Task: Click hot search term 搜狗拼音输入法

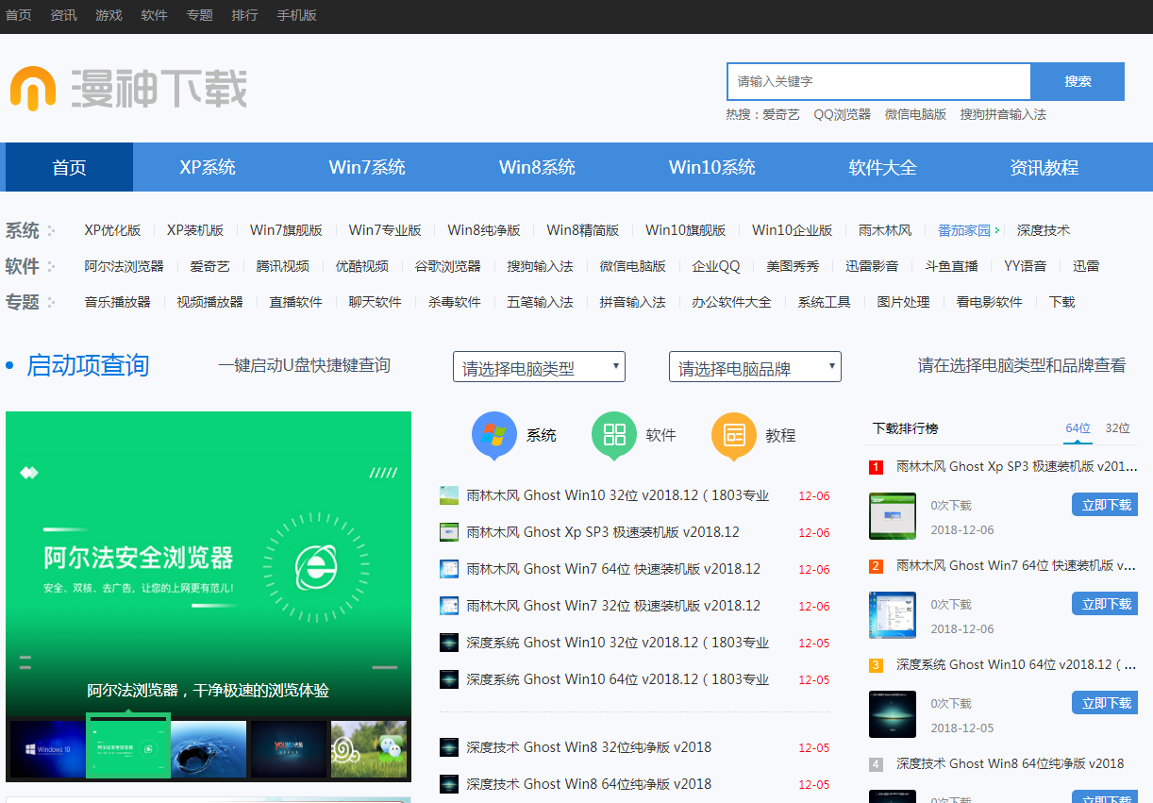Action: click(x=1003, y=114)
